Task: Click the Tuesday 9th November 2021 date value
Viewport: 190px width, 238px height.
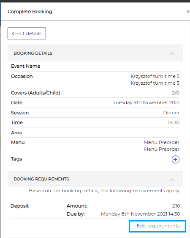Action: pos(146,102)
